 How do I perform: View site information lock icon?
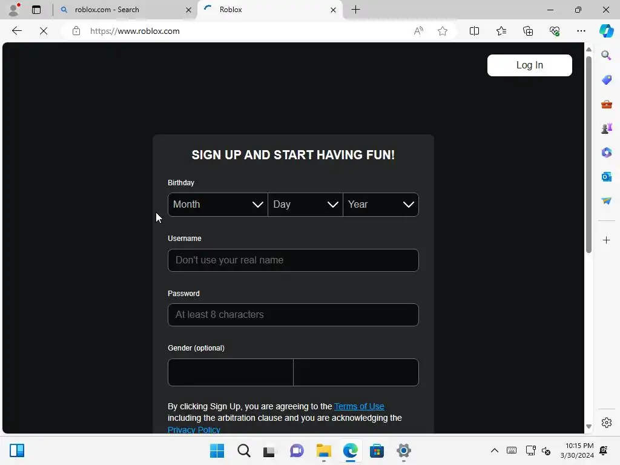[x=76, y=31]
